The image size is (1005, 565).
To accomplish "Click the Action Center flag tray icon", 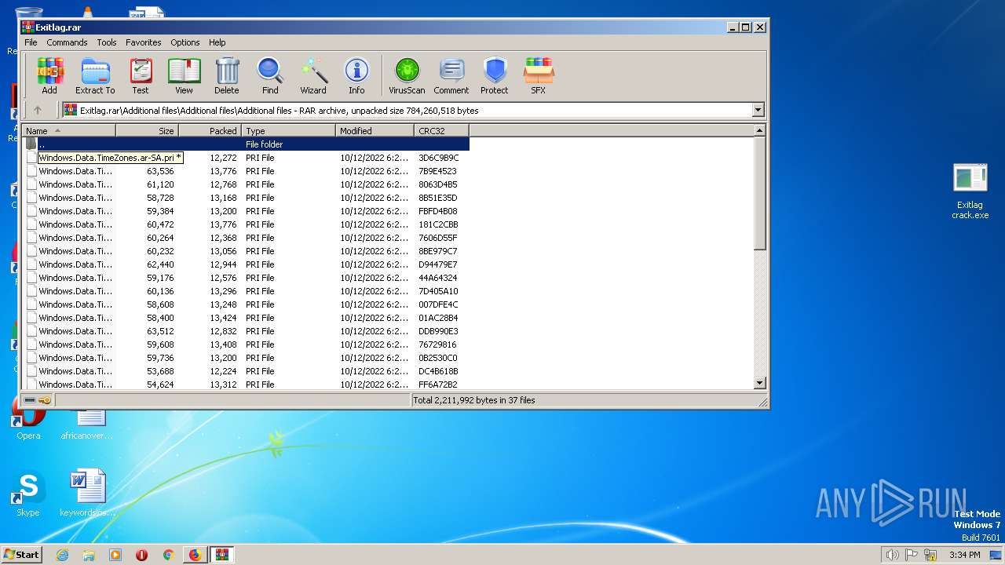I will coord(912,555).
